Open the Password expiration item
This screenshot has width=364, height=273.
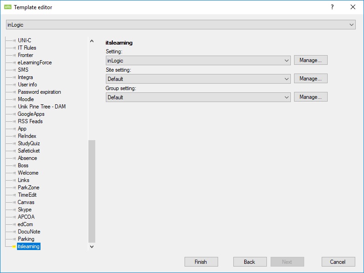click(x=39, y=92)
